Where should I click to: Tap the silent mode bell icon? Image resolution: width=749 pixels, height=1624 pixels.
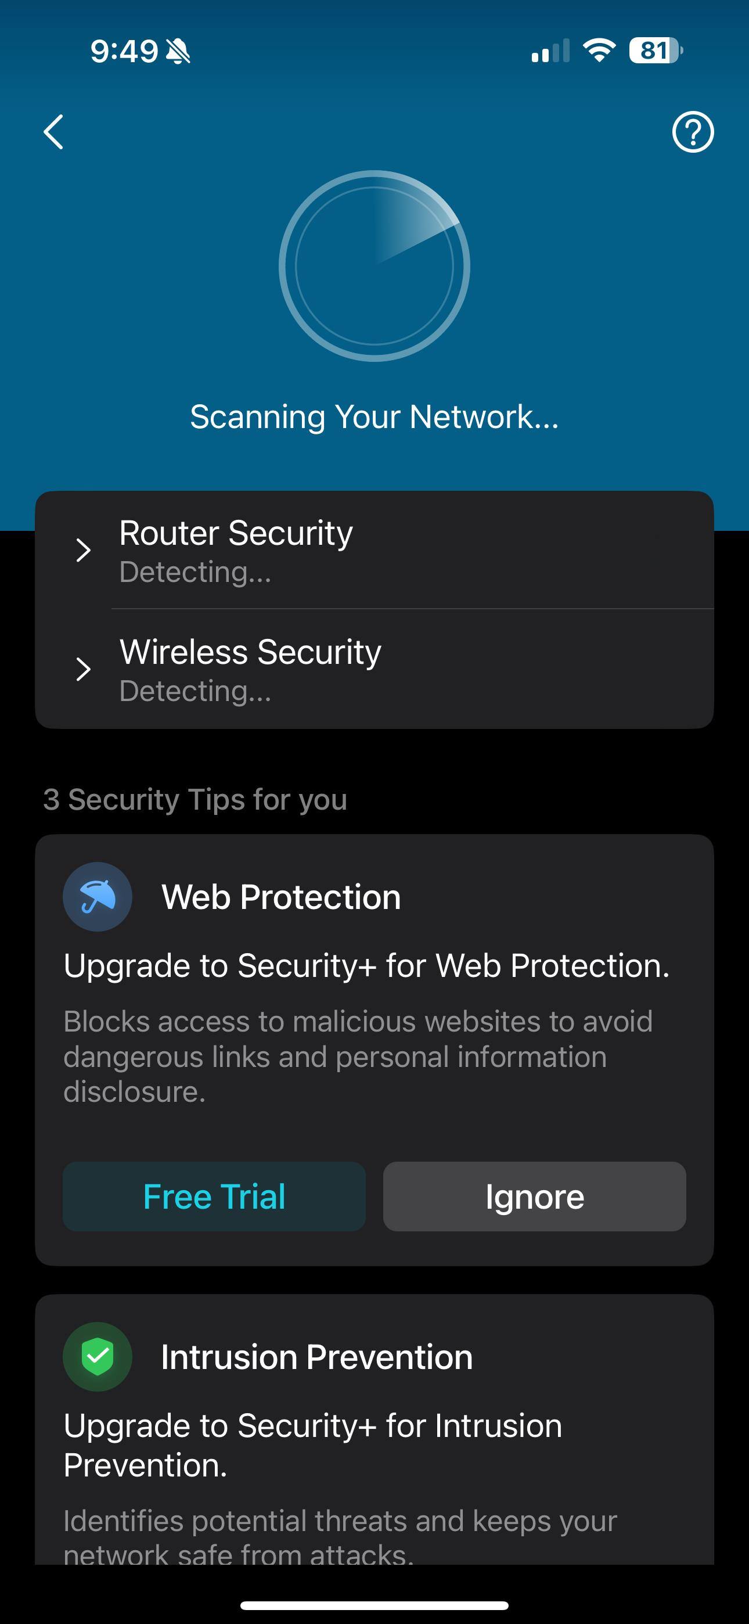click(178, 51)
